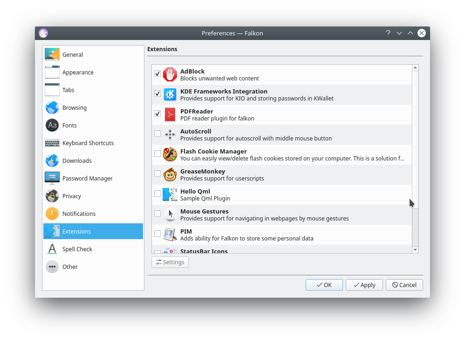The width and height of the screenshot is (465, 341).
Task: Click the GreaseMonkey monkey face icon
Action: [170, 174]
